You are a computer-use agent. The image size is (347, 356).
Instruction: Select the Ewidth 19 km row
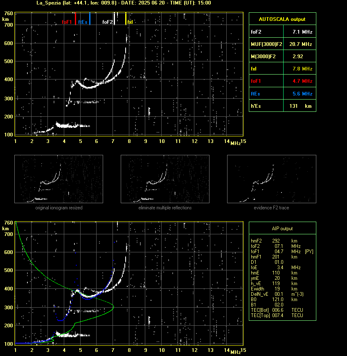point(274,289)
